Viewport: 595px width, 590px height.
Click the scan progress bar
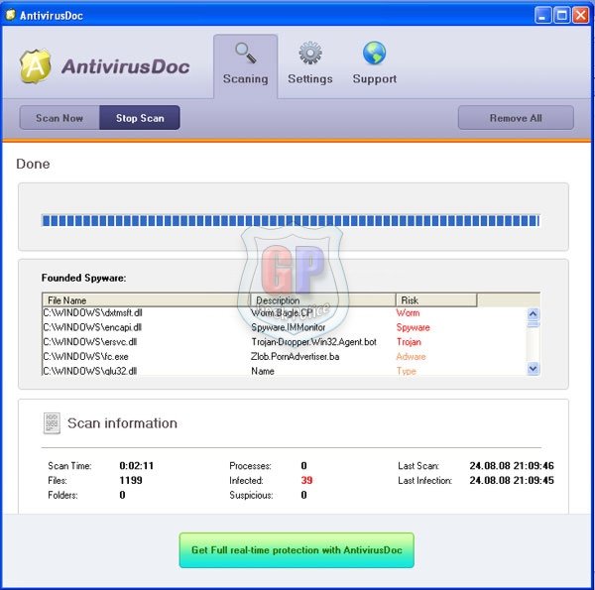pos(291,220)
